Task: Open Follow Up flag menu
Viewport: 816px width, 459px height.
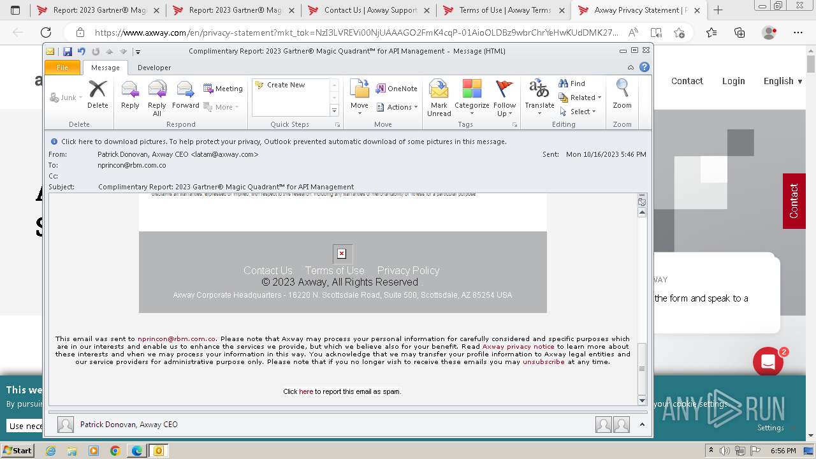Action: 504,98
